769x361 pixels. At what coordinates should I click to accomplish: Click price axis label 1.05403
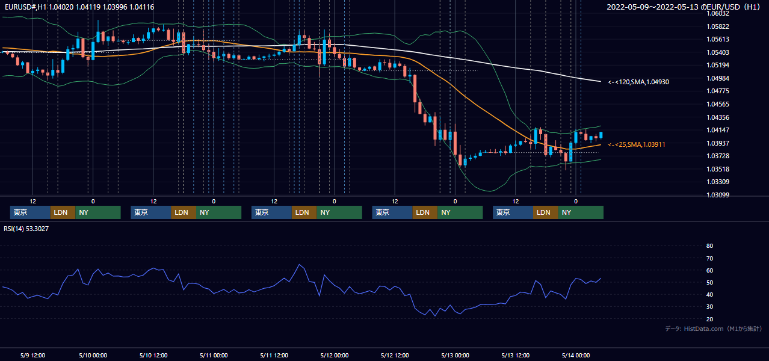[x=718, y=52]
